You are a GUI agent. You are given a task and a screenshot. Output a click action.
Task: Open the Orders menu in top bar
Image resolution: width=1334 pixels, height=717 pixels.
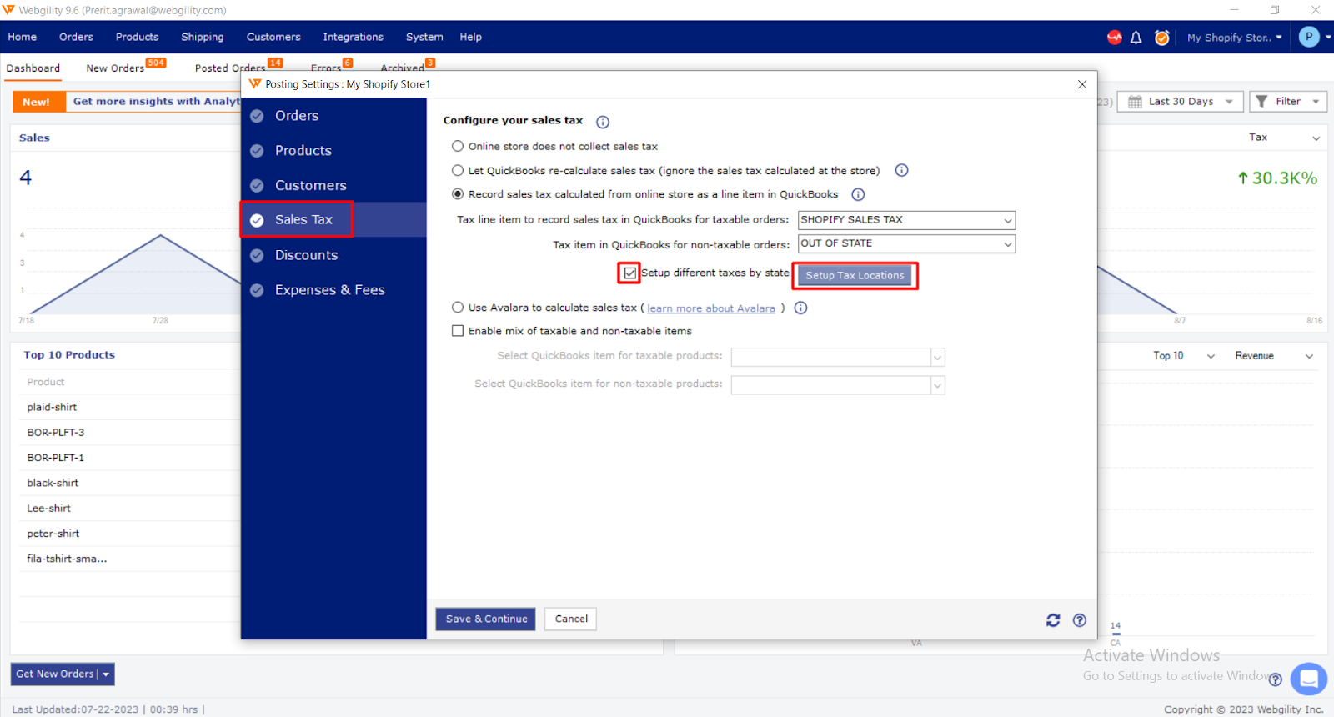pyautogui.click(x=76, y=37)
